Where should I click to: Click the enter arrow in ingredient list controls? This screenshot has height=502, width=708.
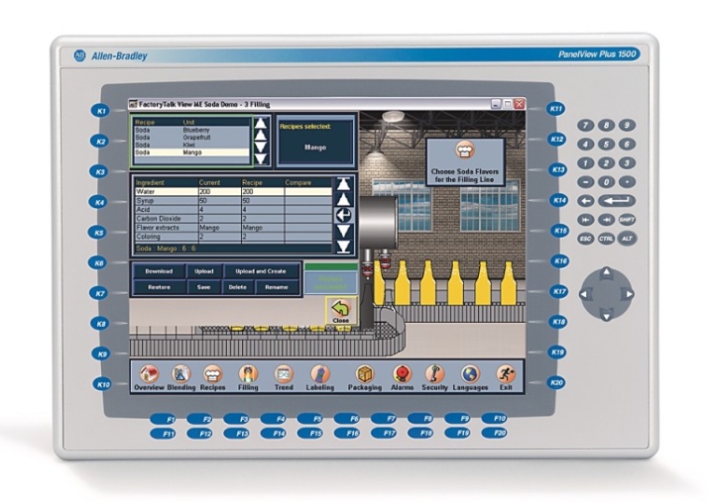[x=344, y=215]
